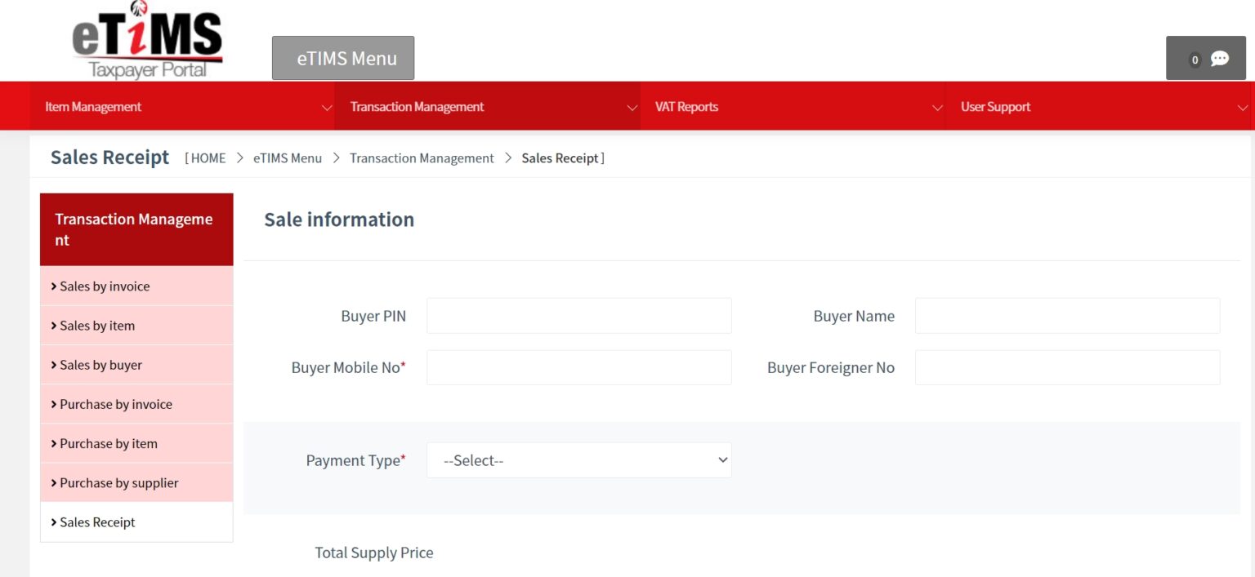Open Purchase by invoice sidebar entry
1255x577 pixels.
(x=116, y=404)
